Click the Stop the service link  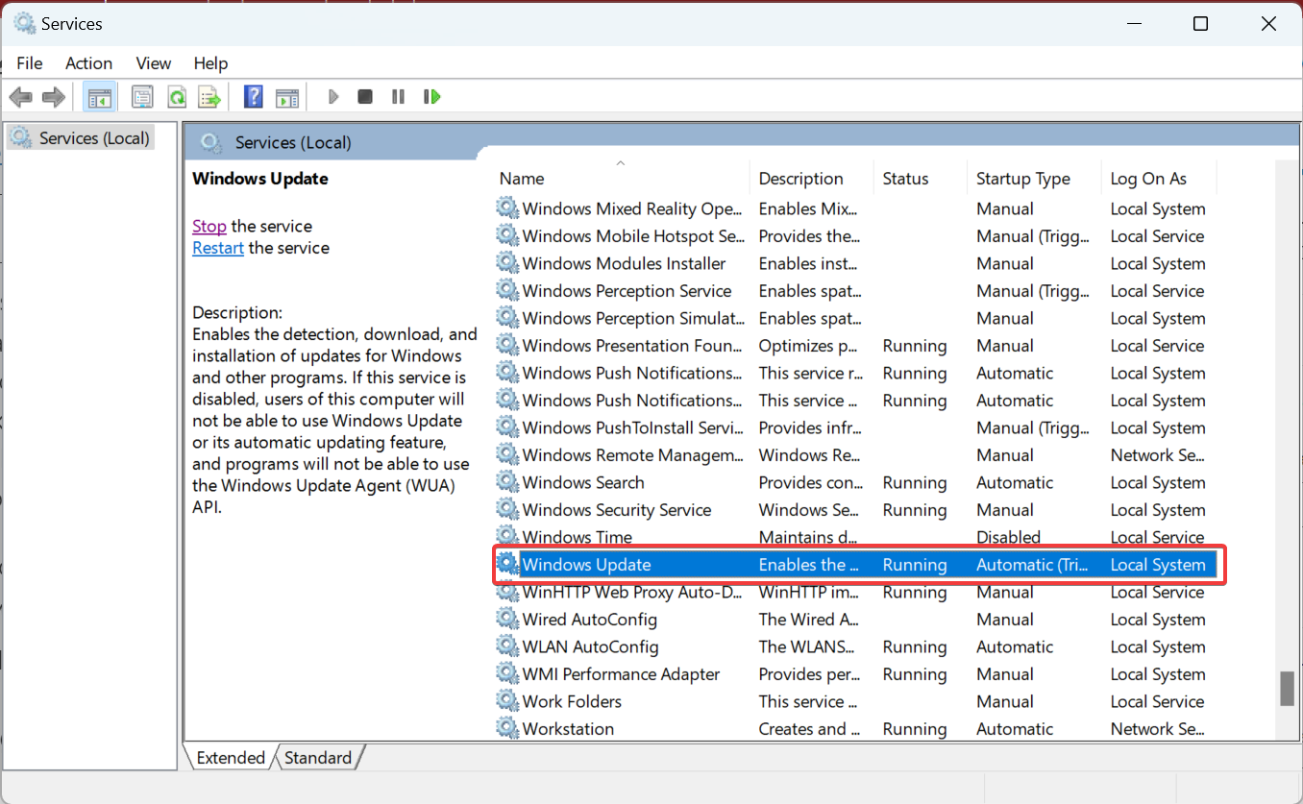tap(209, 227)
